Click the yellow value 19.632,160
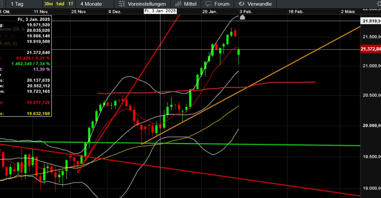 click(38, 114)
